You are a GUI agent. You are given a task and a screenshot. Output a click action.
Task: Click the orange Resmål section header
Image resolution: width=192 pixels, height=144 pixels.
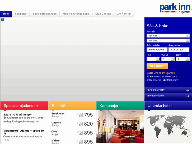pyautogui.click(x=72, y=106)
